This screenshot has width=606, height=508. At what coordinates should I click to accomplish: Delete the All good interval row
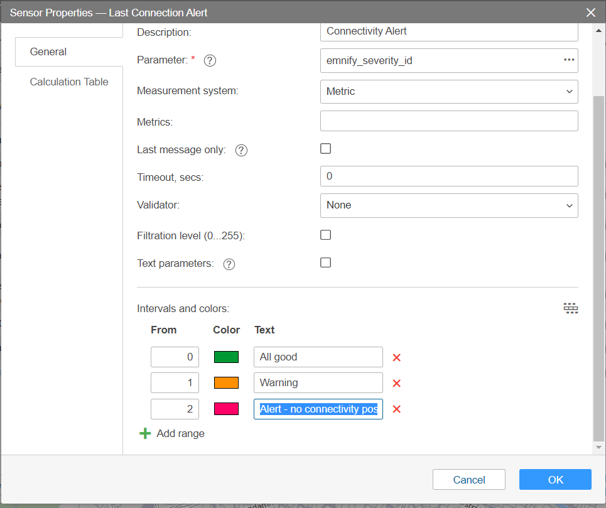click(396, 357)
